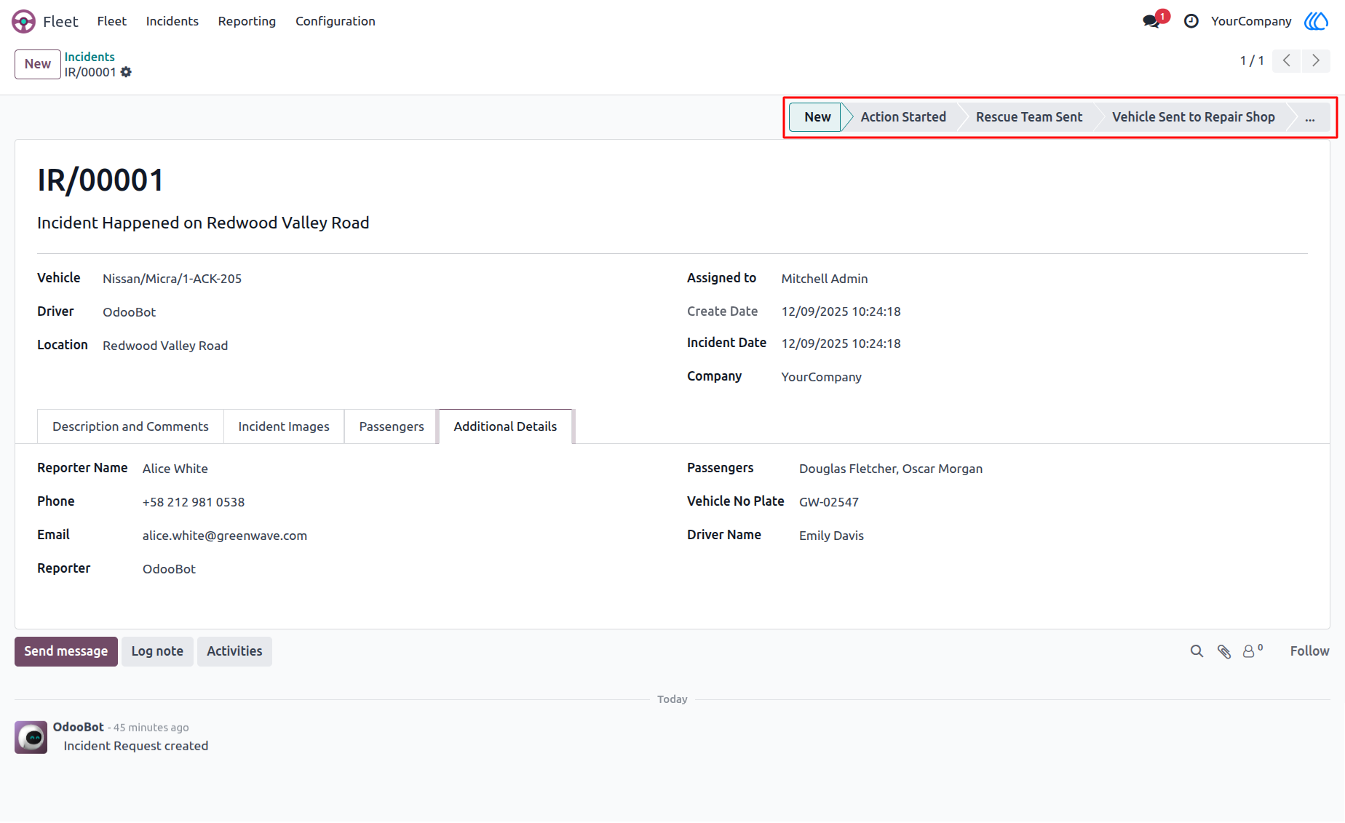This screenshot has width=1345, height=823.
Task: Select the Additional Details tab
Action: (505, 426)
